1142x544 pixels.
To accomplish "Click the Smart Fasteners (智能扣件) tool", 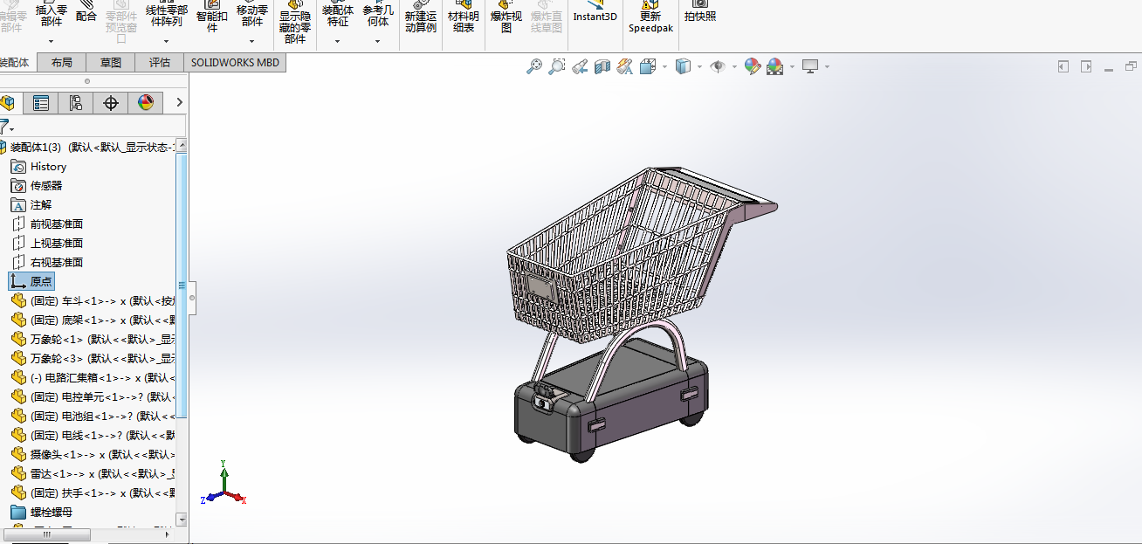I will pyautogui.click(x=211, y=17).
